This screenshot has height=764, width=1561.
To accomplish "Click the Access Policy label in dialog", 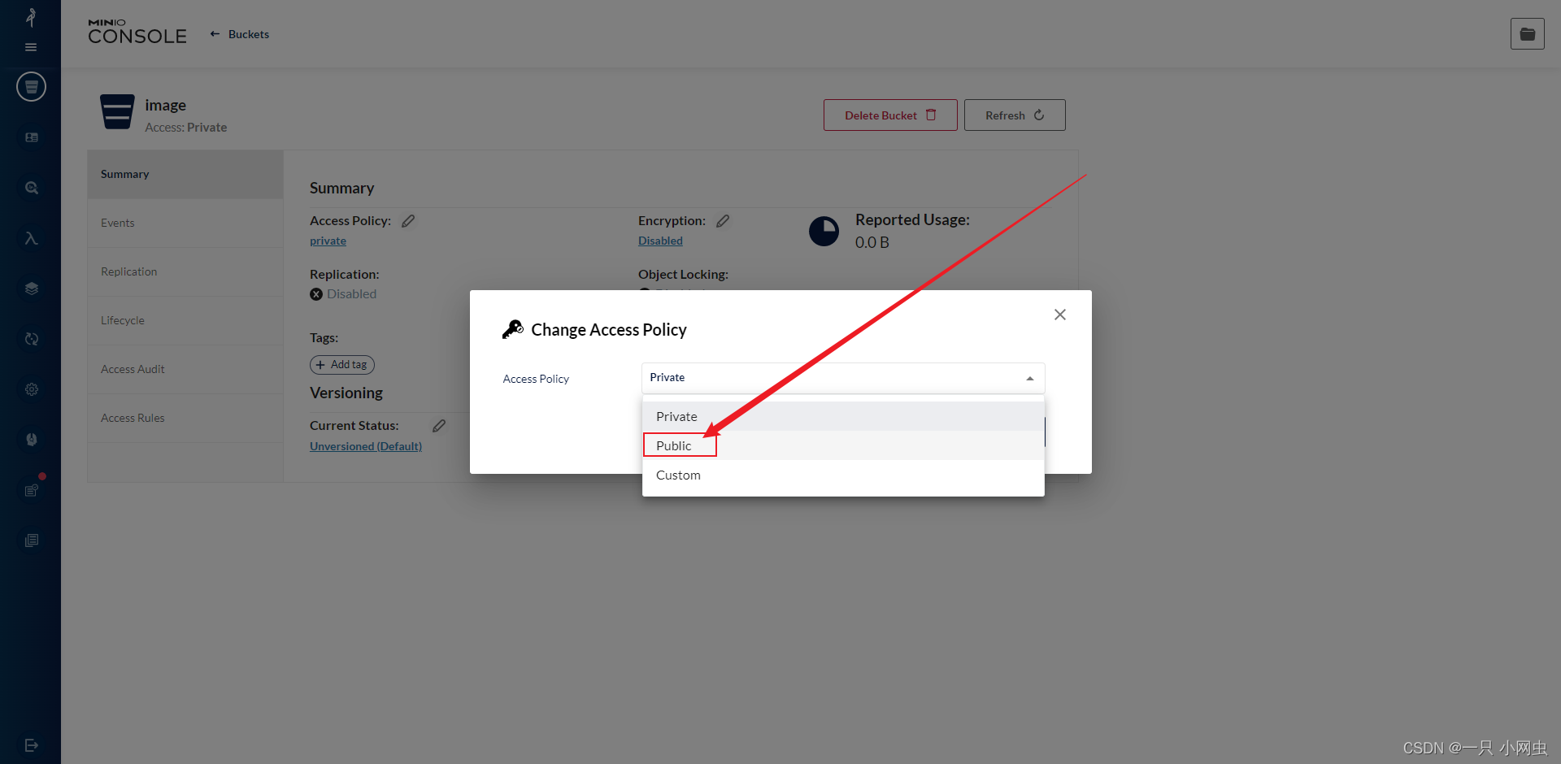I will (x=536, y=379).
